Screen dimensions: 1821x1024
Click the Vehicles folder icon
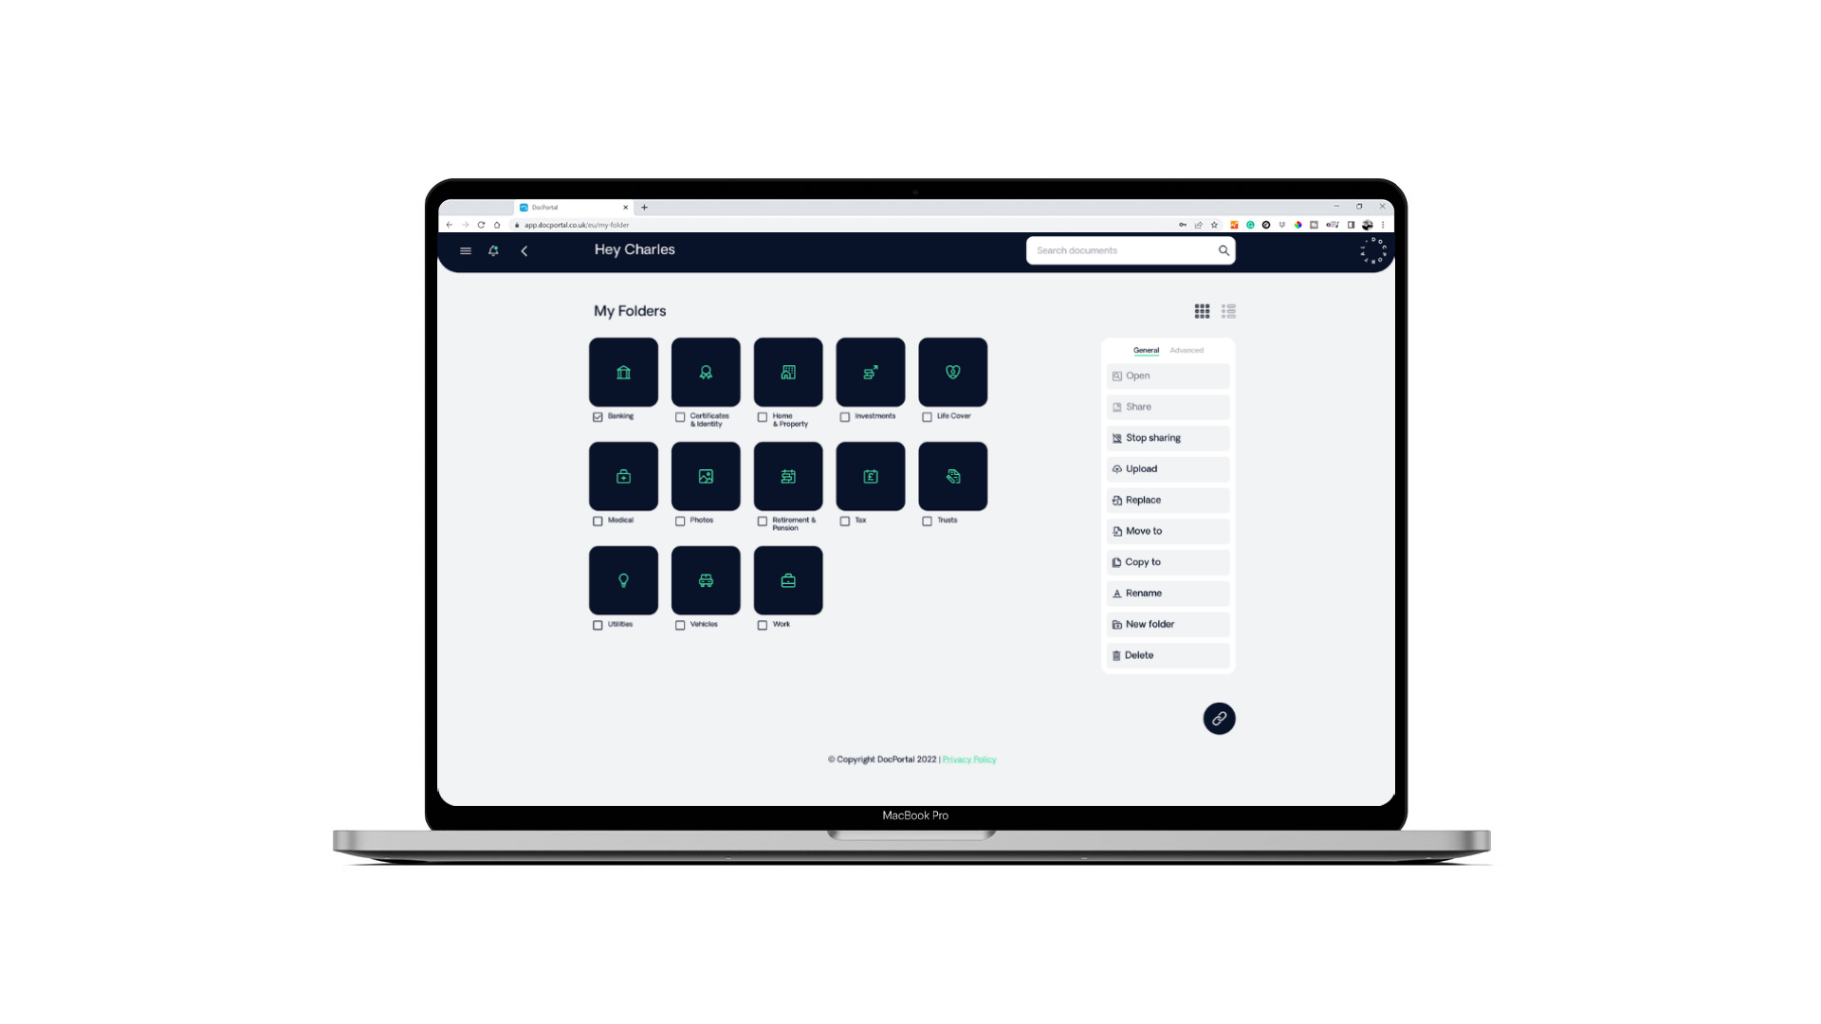coord(704,579)
